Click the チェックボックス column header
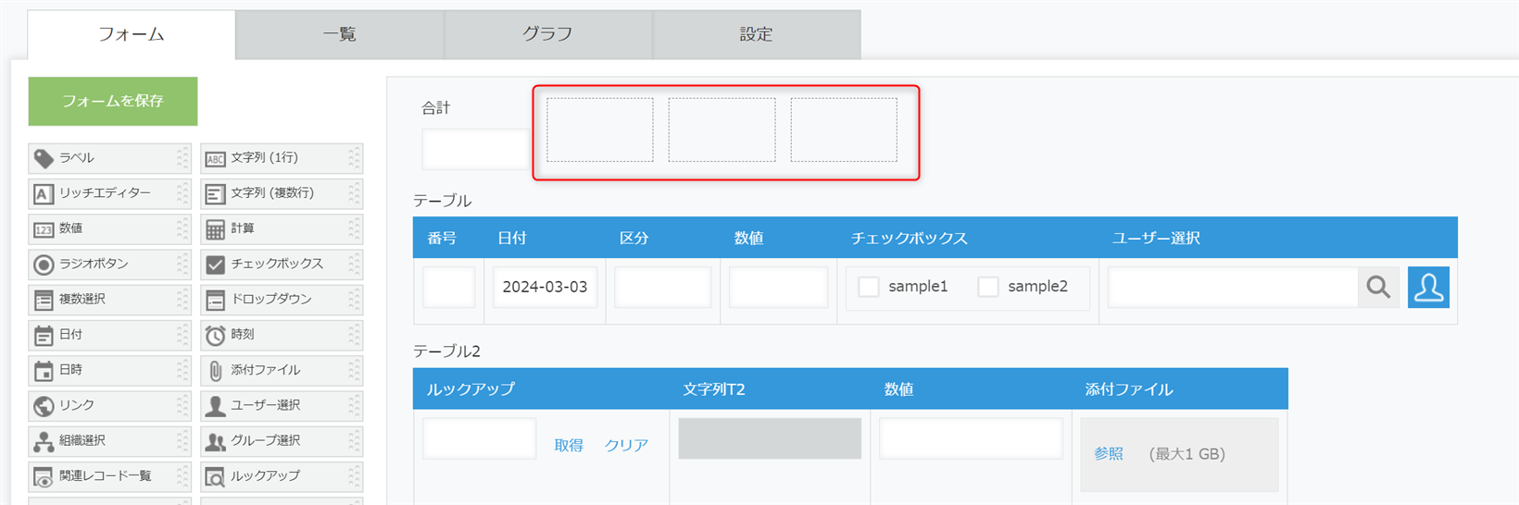Screen dimensions: 1519x505 (x=910, y=238)
